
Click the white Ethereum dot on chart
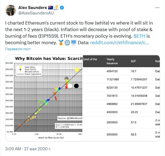[x=70, y=86]
